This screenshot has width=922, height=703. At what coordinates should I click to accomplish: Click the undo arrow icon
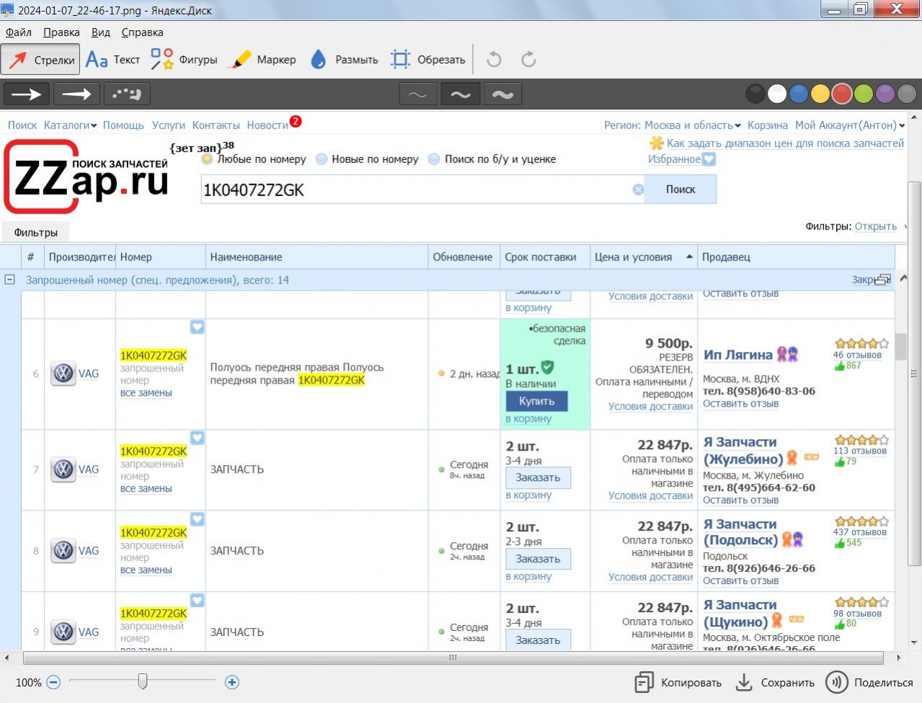tap(494, 59)
